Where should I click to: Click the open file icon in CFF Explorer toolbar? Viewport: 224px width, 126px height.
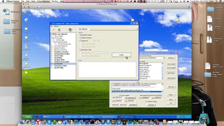pos(53,30)
